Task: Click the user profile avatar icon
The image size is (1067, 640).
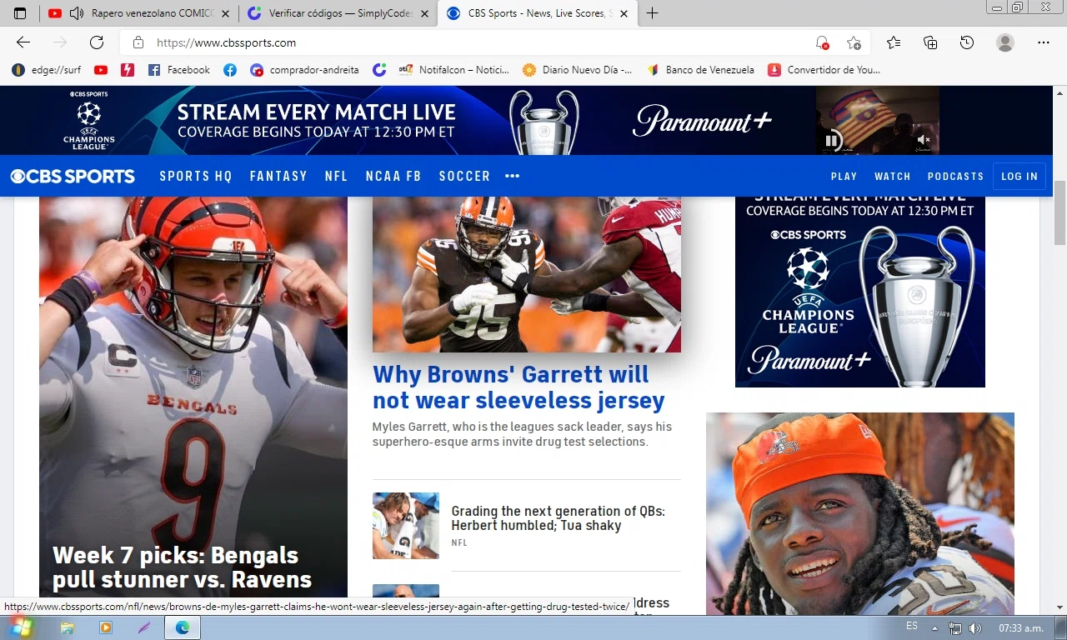Action: point(1005,42)
